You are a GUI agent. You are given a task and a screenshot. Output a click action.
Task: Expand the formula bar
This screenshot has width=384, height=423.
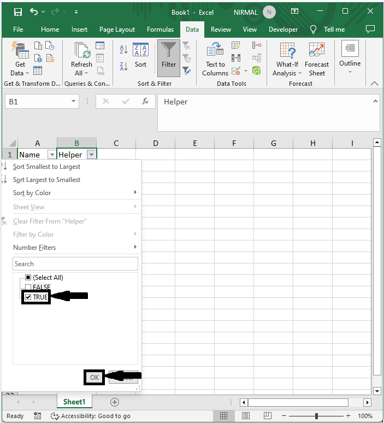[x=375, y=101]
